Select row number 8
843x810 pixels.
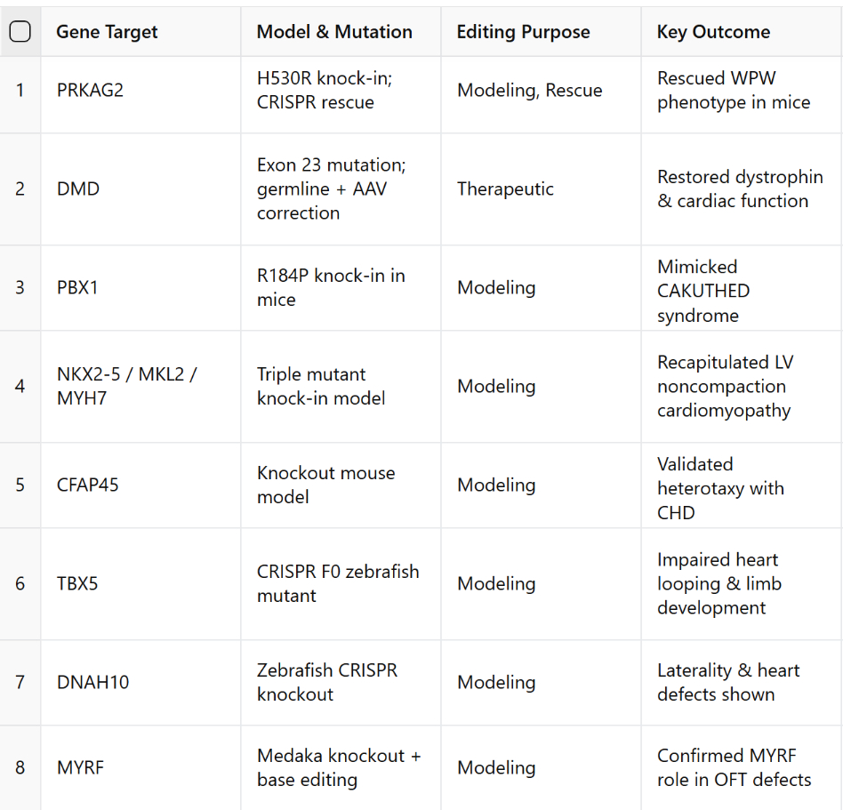pyautogui.click(x=20, y=767)
